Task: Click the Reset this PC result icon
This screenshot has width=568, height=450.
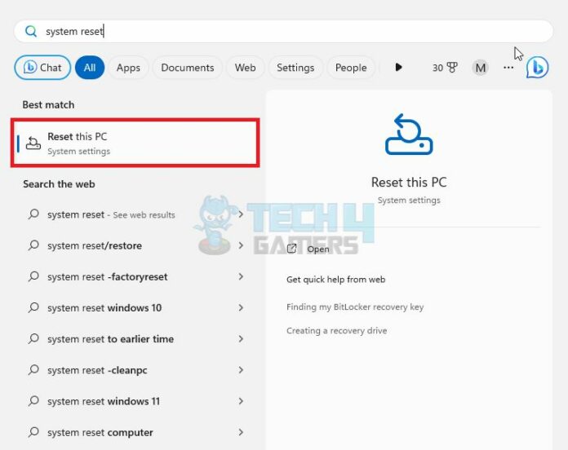Action: (x=33, y=143)
